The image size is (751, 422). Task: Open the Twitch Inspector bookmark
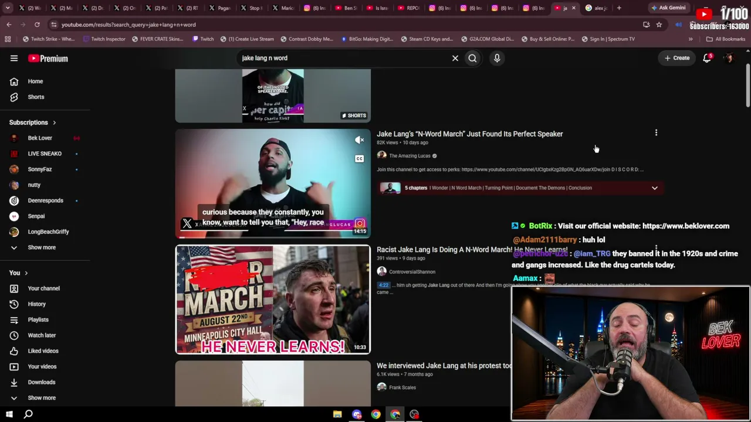coord(104,39)
